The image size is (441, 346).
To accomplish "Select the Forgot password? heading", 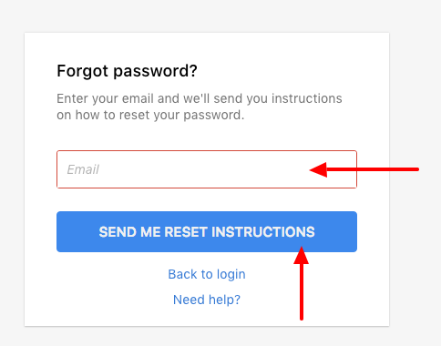I will 127,71.
